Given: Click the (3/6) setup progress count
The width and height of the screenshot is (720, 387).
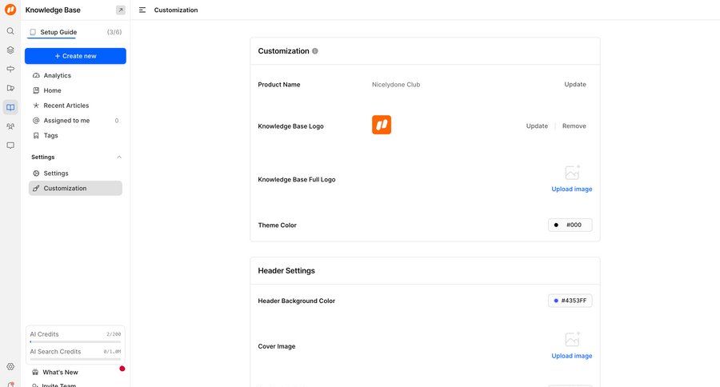Looking at the screenshot, I should click(114, 32).
